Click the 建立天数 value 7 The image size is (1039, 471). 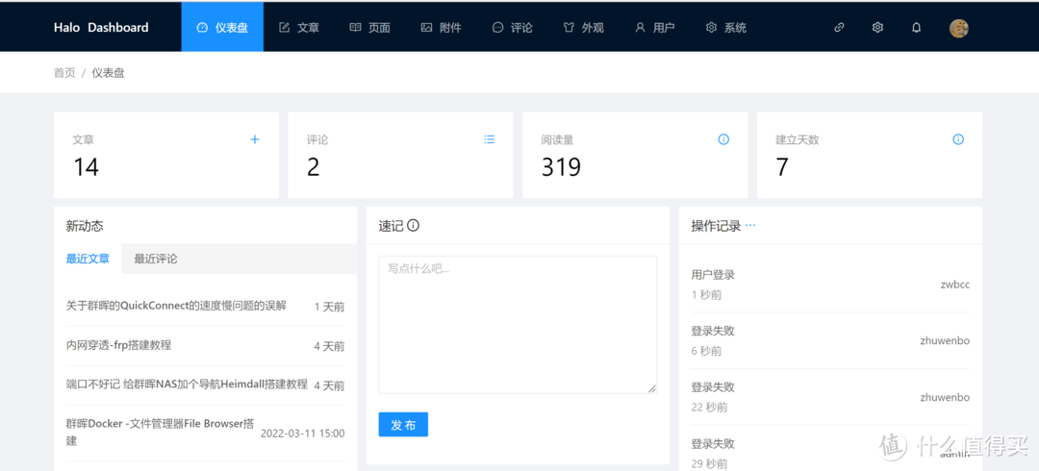pyautogui.click(x=782, y=167)
